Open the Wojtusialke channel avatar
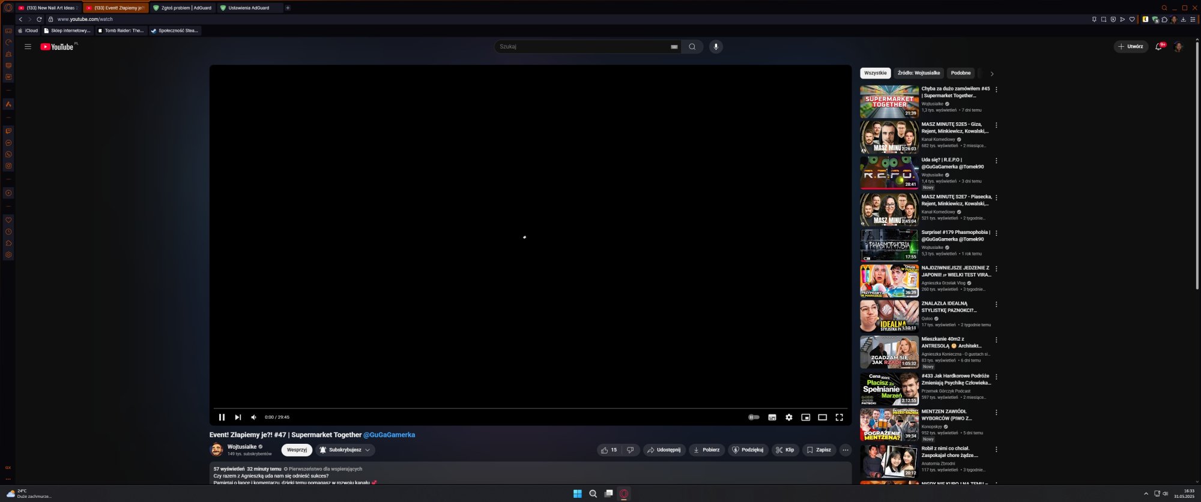Image resolution: width=1201 pixels, height=502 pixels. pyautogui.click(x=217, y=449)
